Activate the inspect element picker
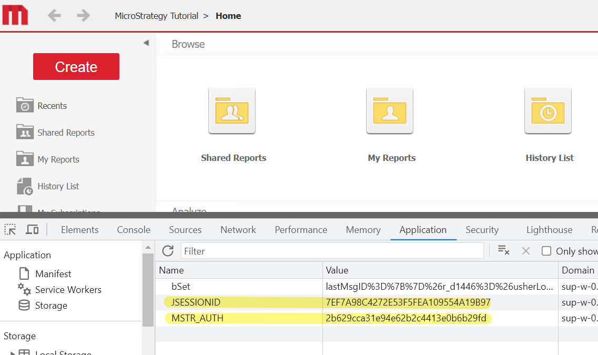 tap(10, 229)
